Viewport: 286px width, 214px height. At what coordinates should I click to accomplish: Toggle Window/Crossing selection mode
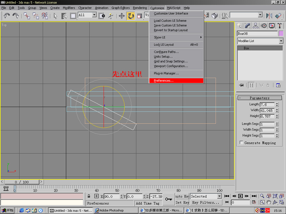click(x=102, y=16)
